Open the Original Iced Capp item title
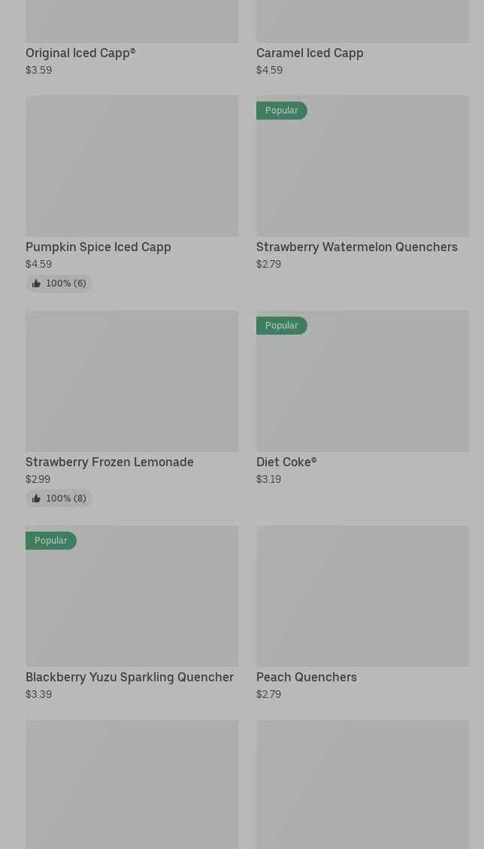 [x=80, y=53]
